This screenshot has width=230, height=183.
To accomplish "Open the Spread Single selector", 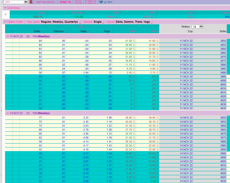I will click(93, 22).
